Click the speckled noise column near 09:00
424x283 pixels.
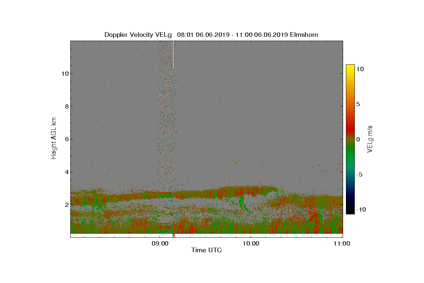click(x=167, y=117)
